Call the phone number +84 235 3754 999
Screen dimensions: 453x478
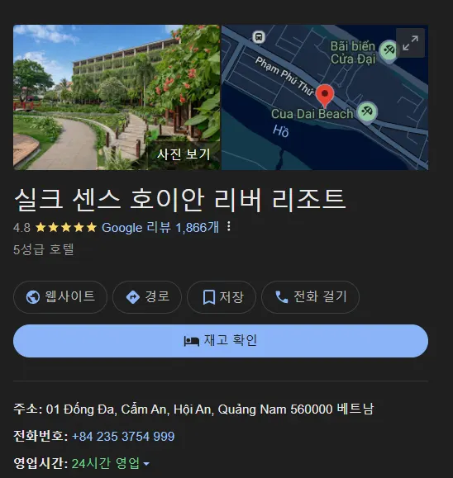pyautogui.click(x=123, y=436)
